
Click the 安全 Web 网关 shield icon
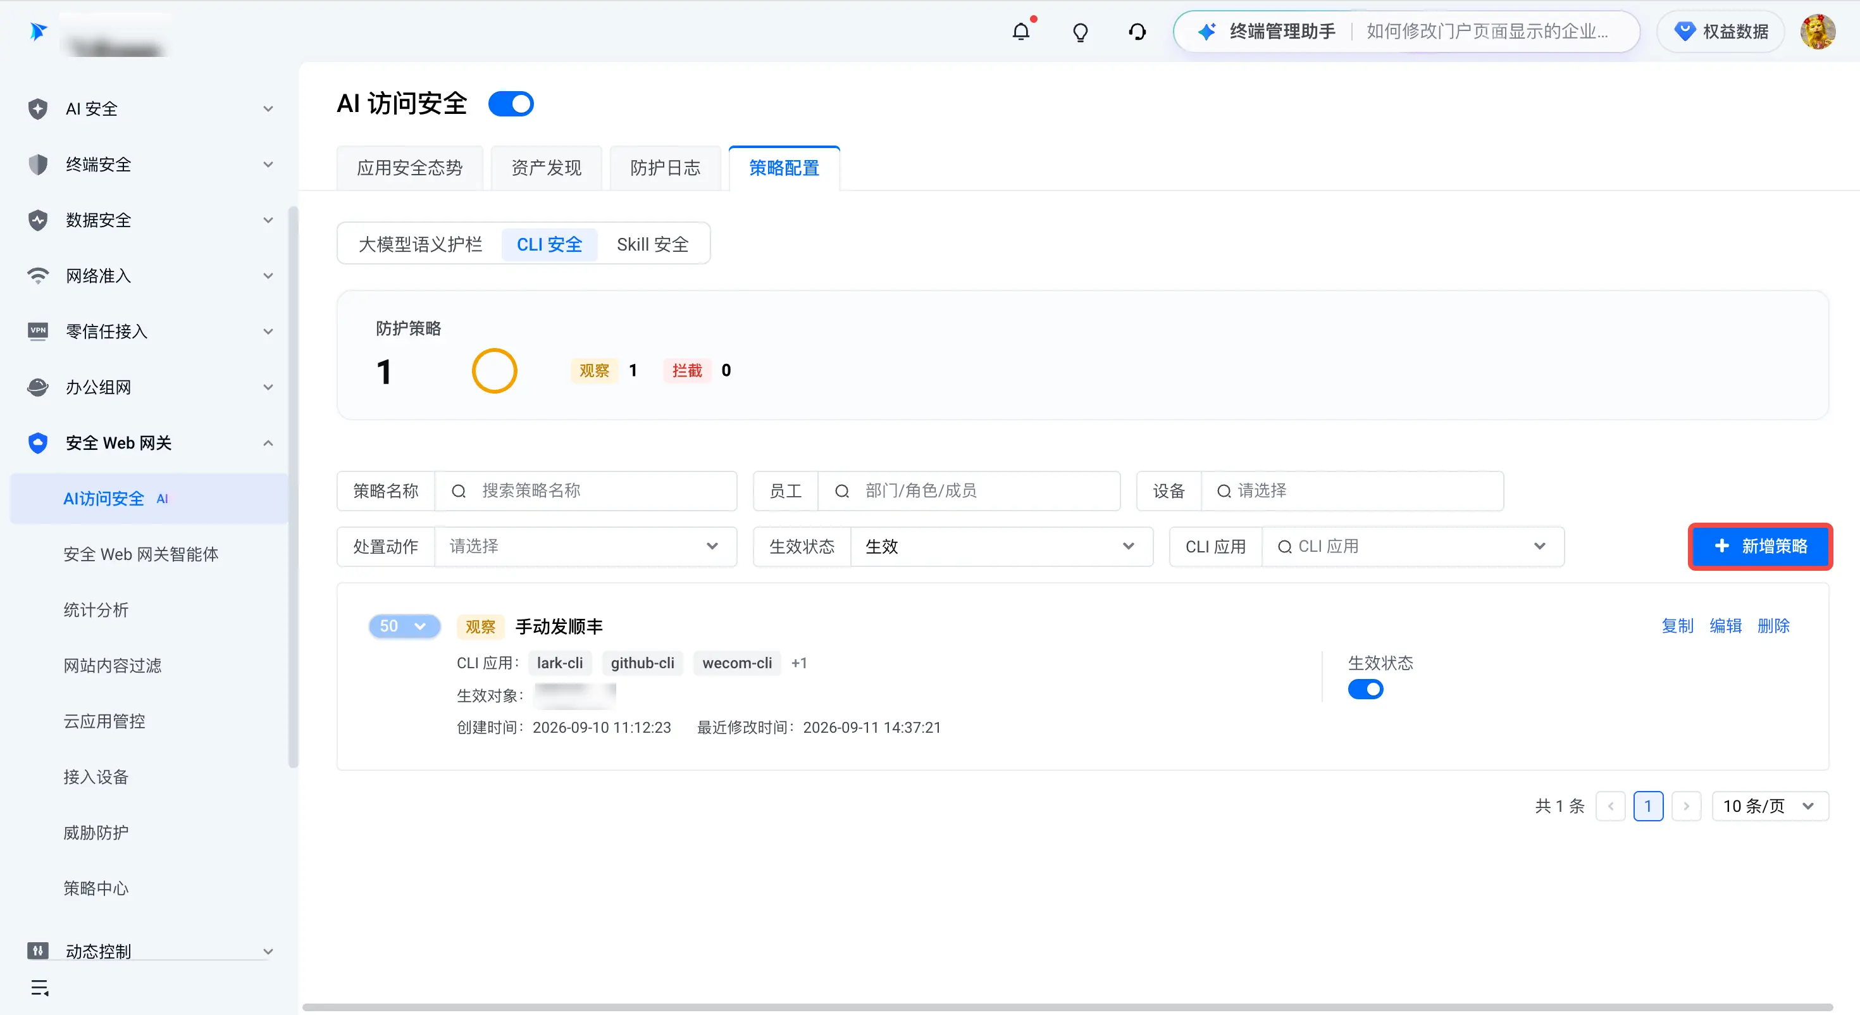37,442
